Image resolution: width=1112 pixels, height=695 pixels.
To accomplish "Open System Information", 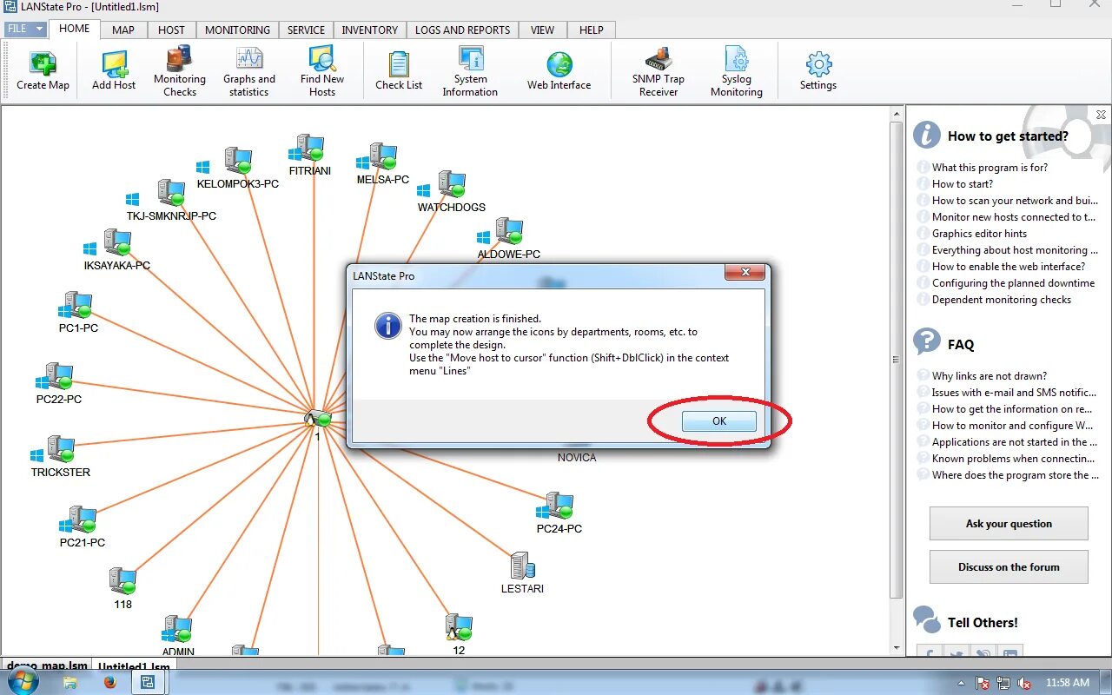I will click(x=470, y=71).
